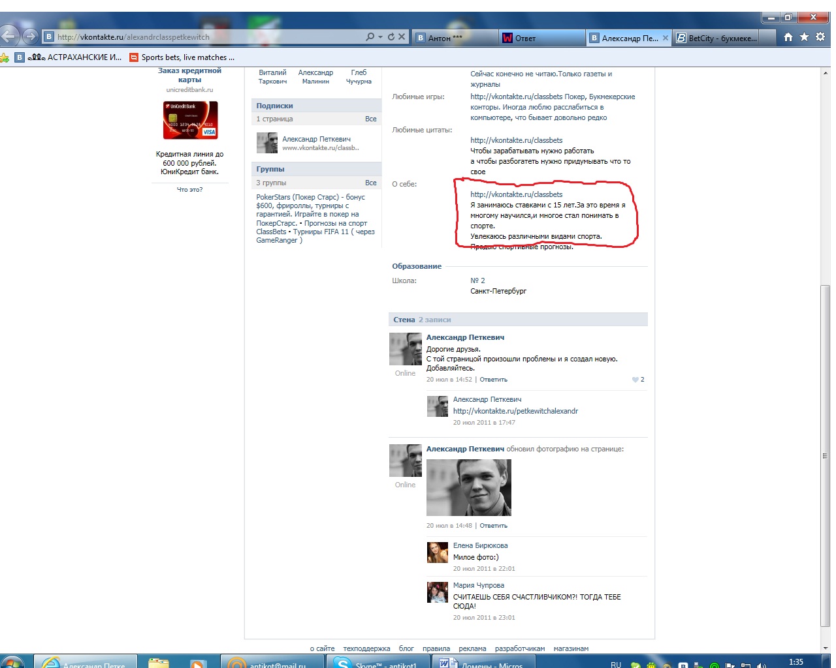This screenshot has width=836, height=668.
Task: Click Елена Бирюкова's comment avatar
Action: click(x=438, y=553)
